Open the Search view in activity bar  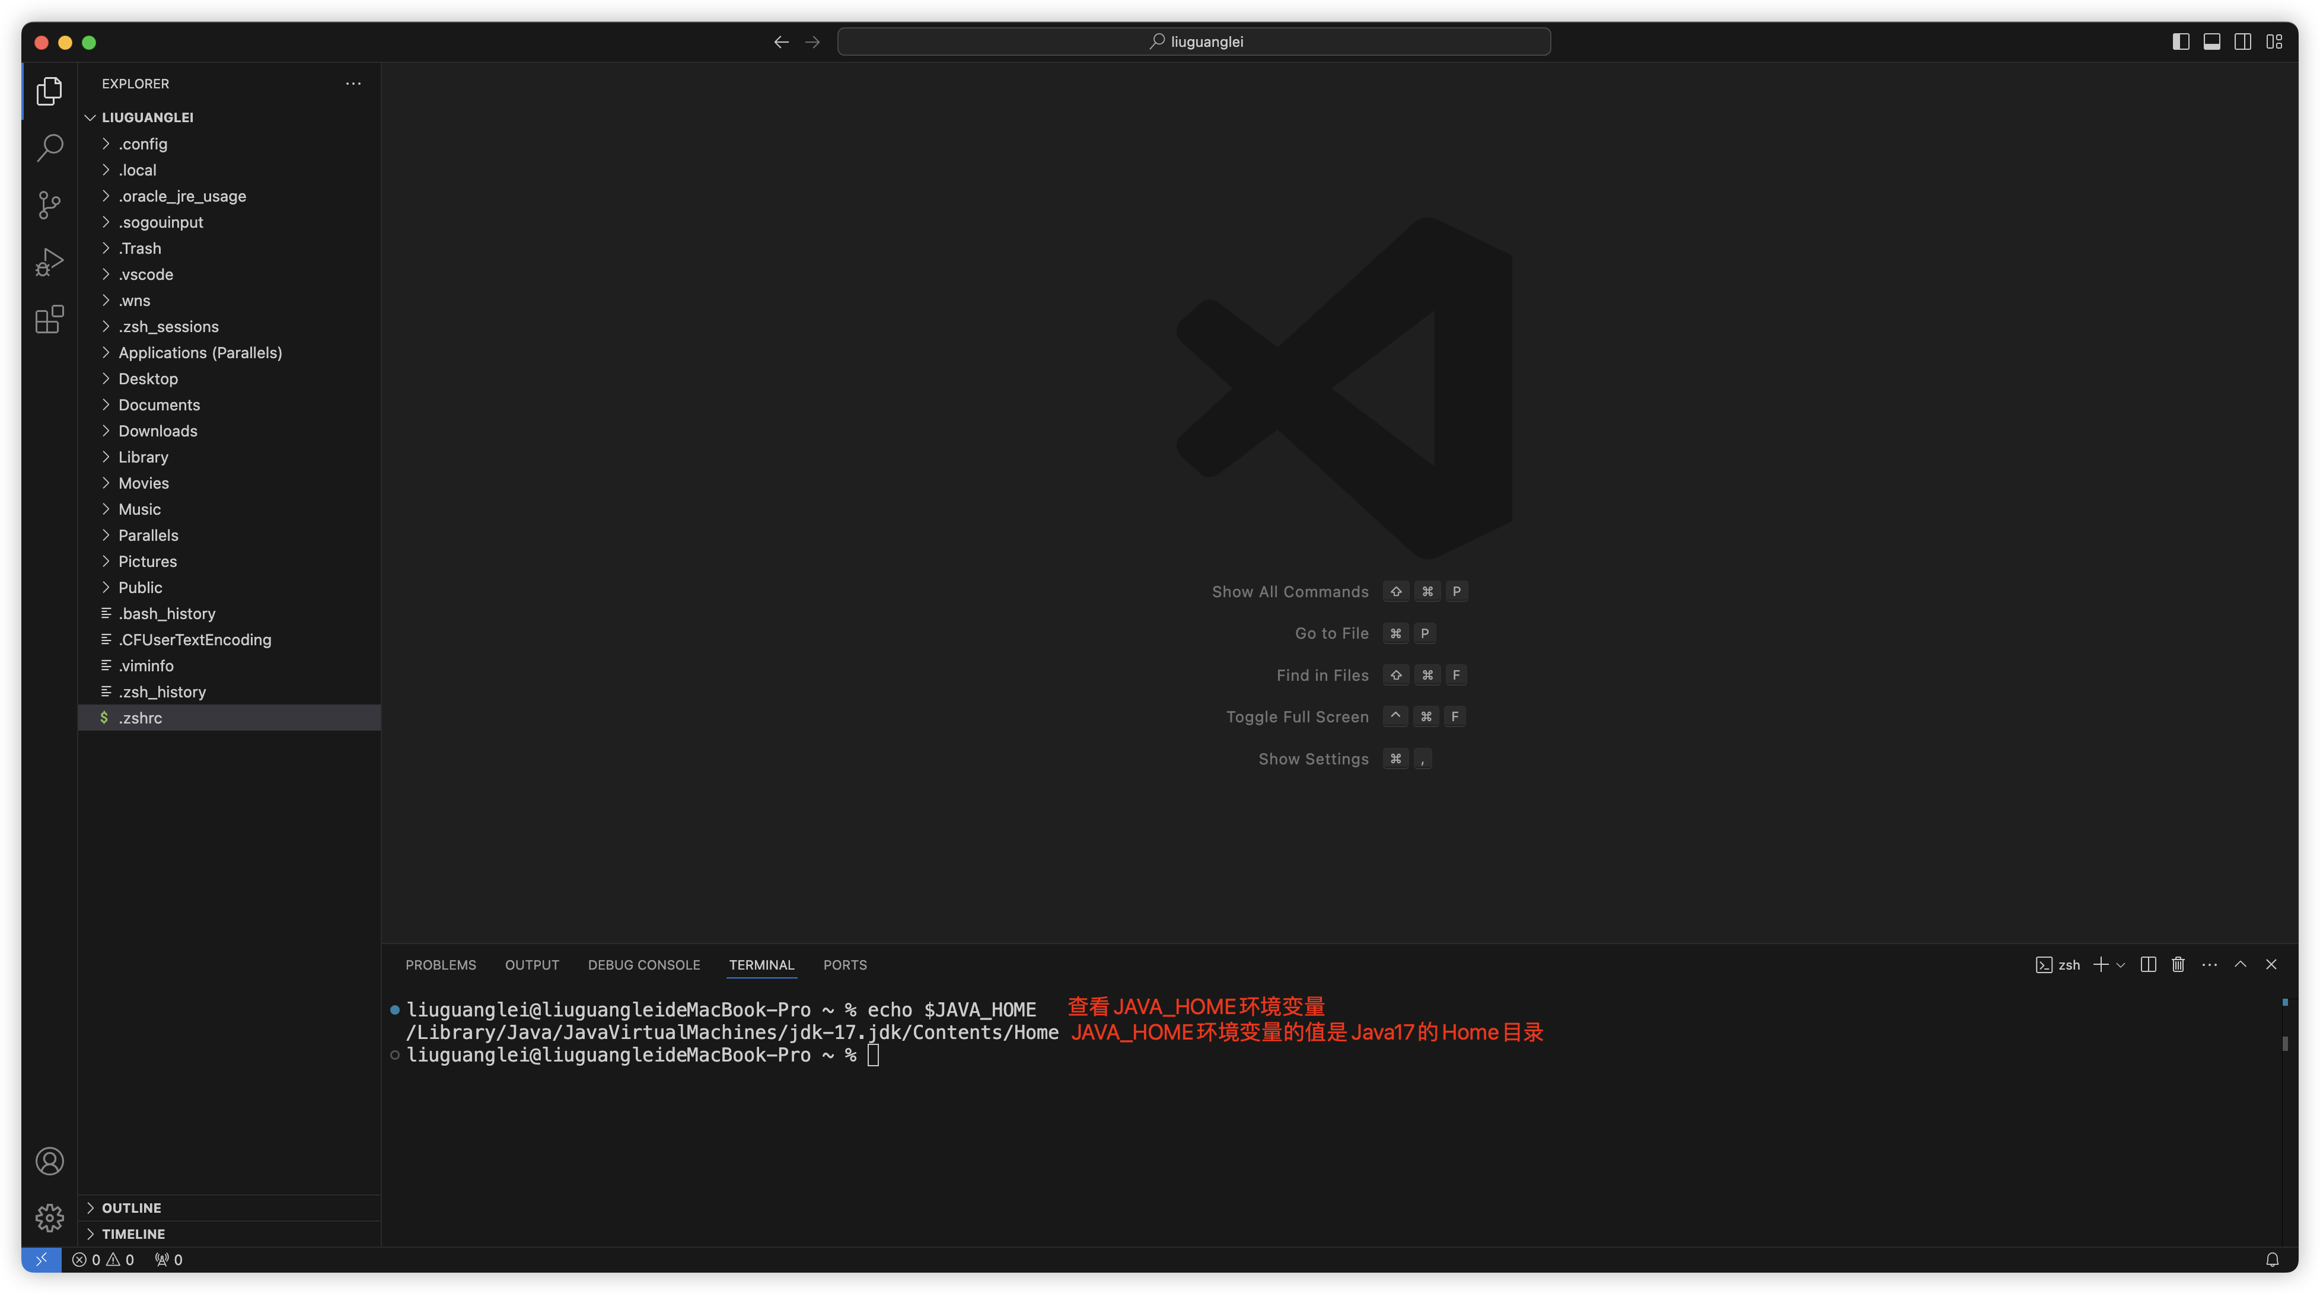[x=50, y=148]
